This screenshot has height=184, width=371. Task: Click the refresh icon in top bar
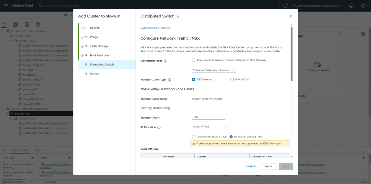(x=285, y=6)
